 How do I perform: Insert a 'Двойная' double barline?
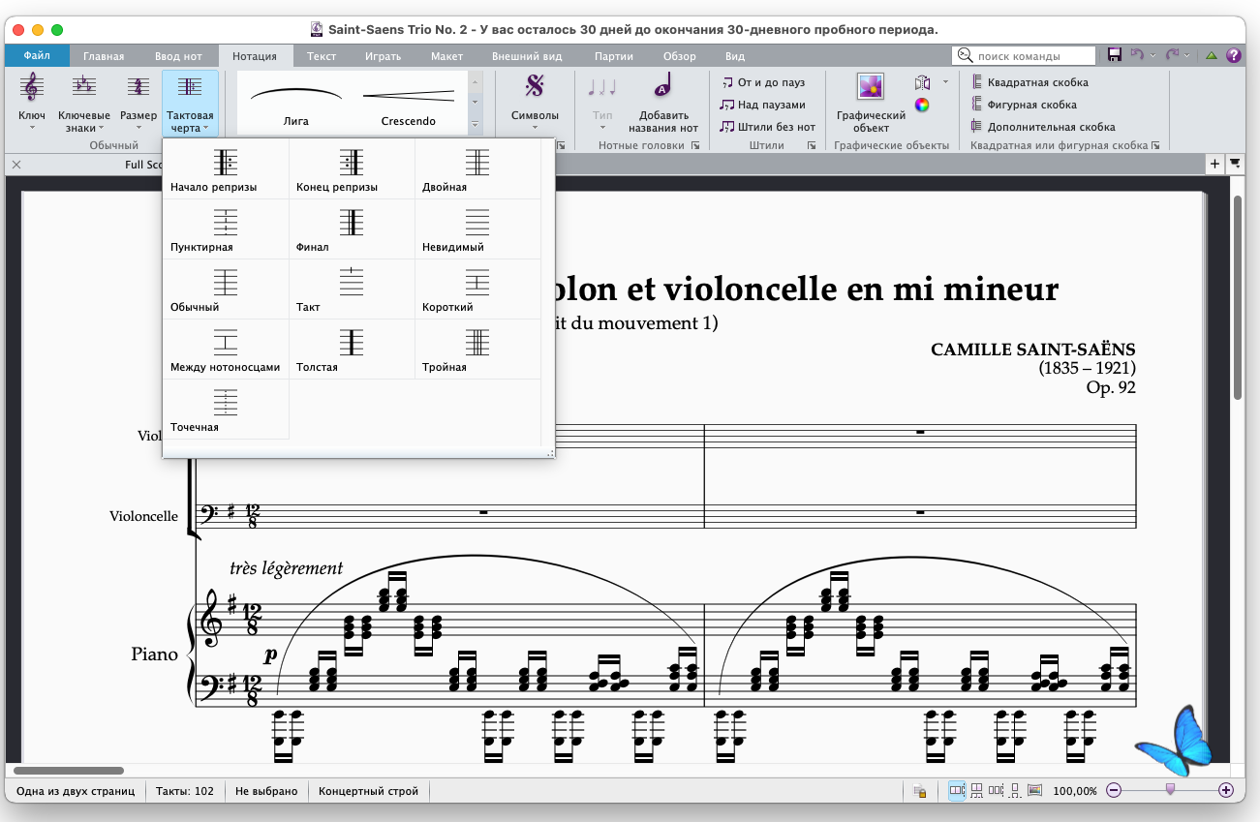coord(476,163)
